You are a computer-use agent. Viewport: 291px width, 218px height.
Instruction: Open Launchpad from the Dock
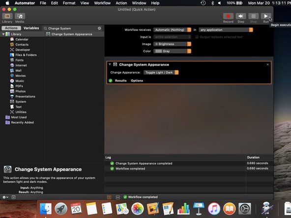pyautogui.click(x=61, y=209)
